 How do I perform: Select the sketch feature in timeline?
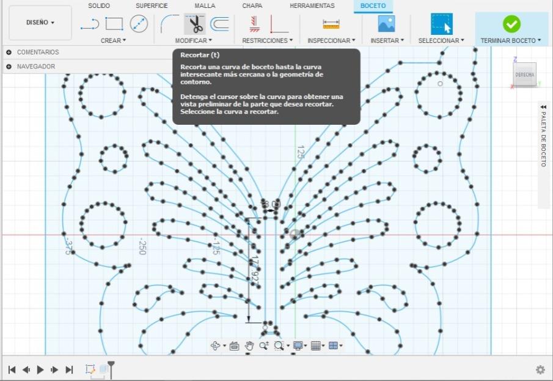(90, 369)
